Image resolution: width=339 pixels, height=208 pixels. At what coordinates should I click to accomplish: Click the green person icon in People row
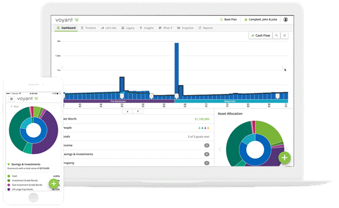tap(199, 128)
